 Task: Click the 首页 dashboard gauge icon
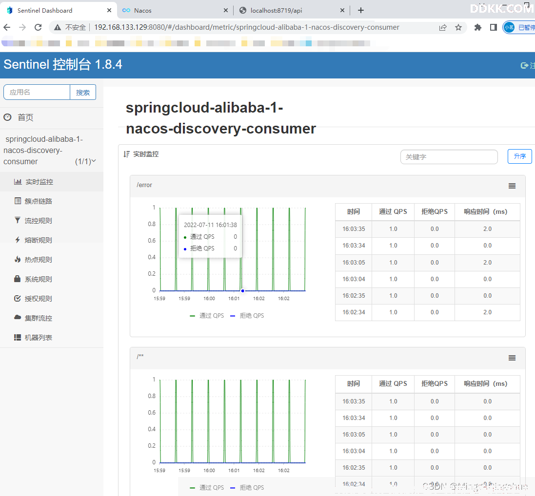pyautogui.click(x=7, y=117)
